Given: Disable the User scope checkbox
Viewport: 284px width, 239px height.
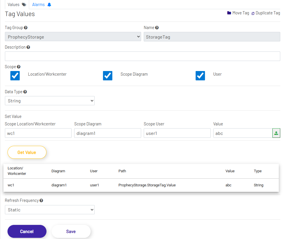Looking at the screenshot, I should coord(200,76).
